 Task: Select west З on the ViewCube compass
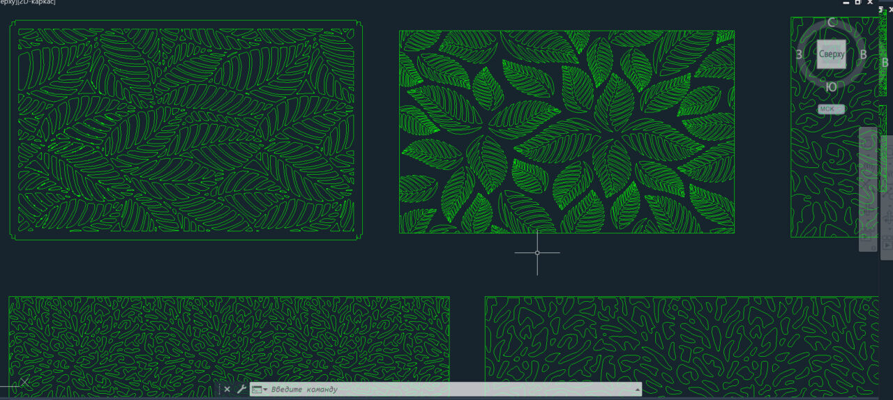[799, 54]
